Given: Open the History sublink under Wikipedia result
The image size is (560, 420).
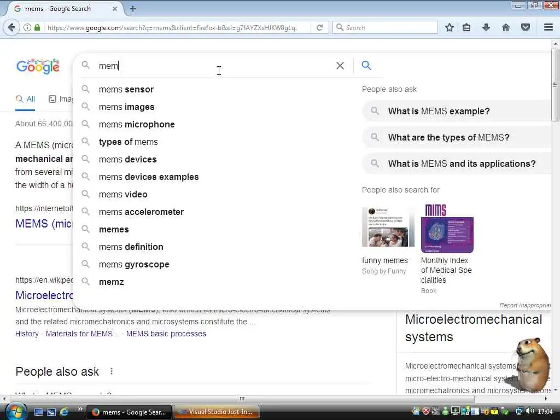Looking at the screenshot, I should [27, 334].
